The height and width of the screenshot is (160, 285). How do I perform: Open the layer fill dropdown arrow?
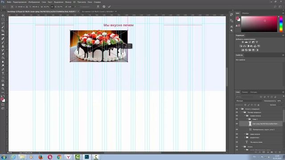tap(283, 105)
